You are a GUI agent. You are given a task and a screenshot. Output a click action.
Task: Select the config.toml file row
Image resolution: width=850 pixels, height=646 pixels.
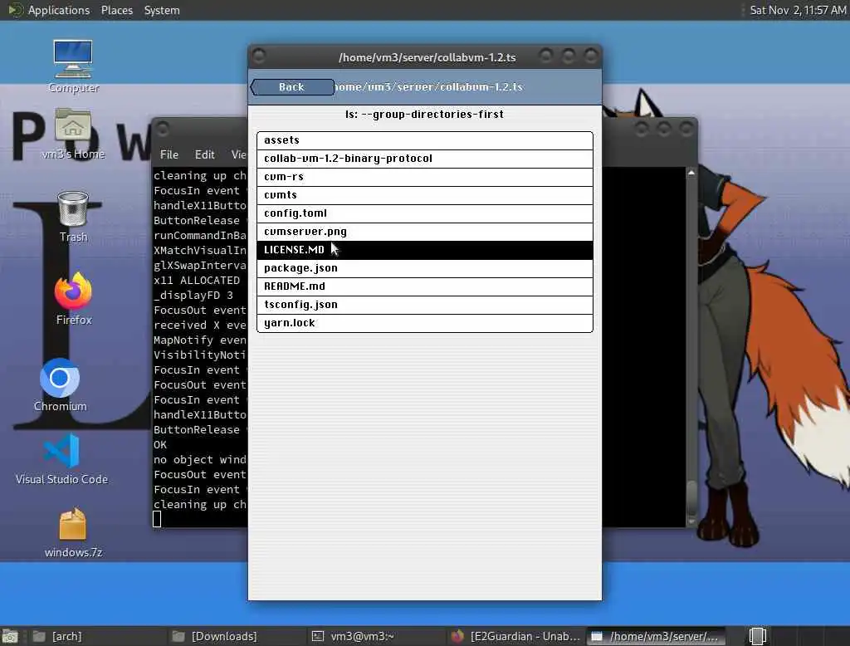pos(425,213)
